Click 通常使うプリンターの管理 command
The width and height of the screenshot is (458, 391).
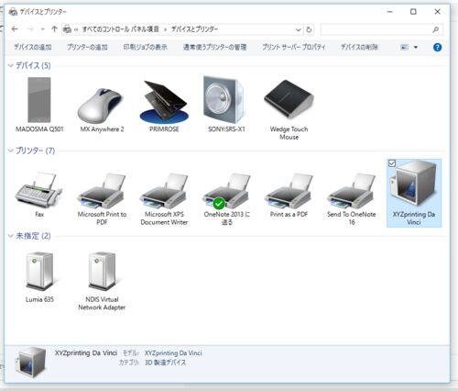tap(214, 47)
